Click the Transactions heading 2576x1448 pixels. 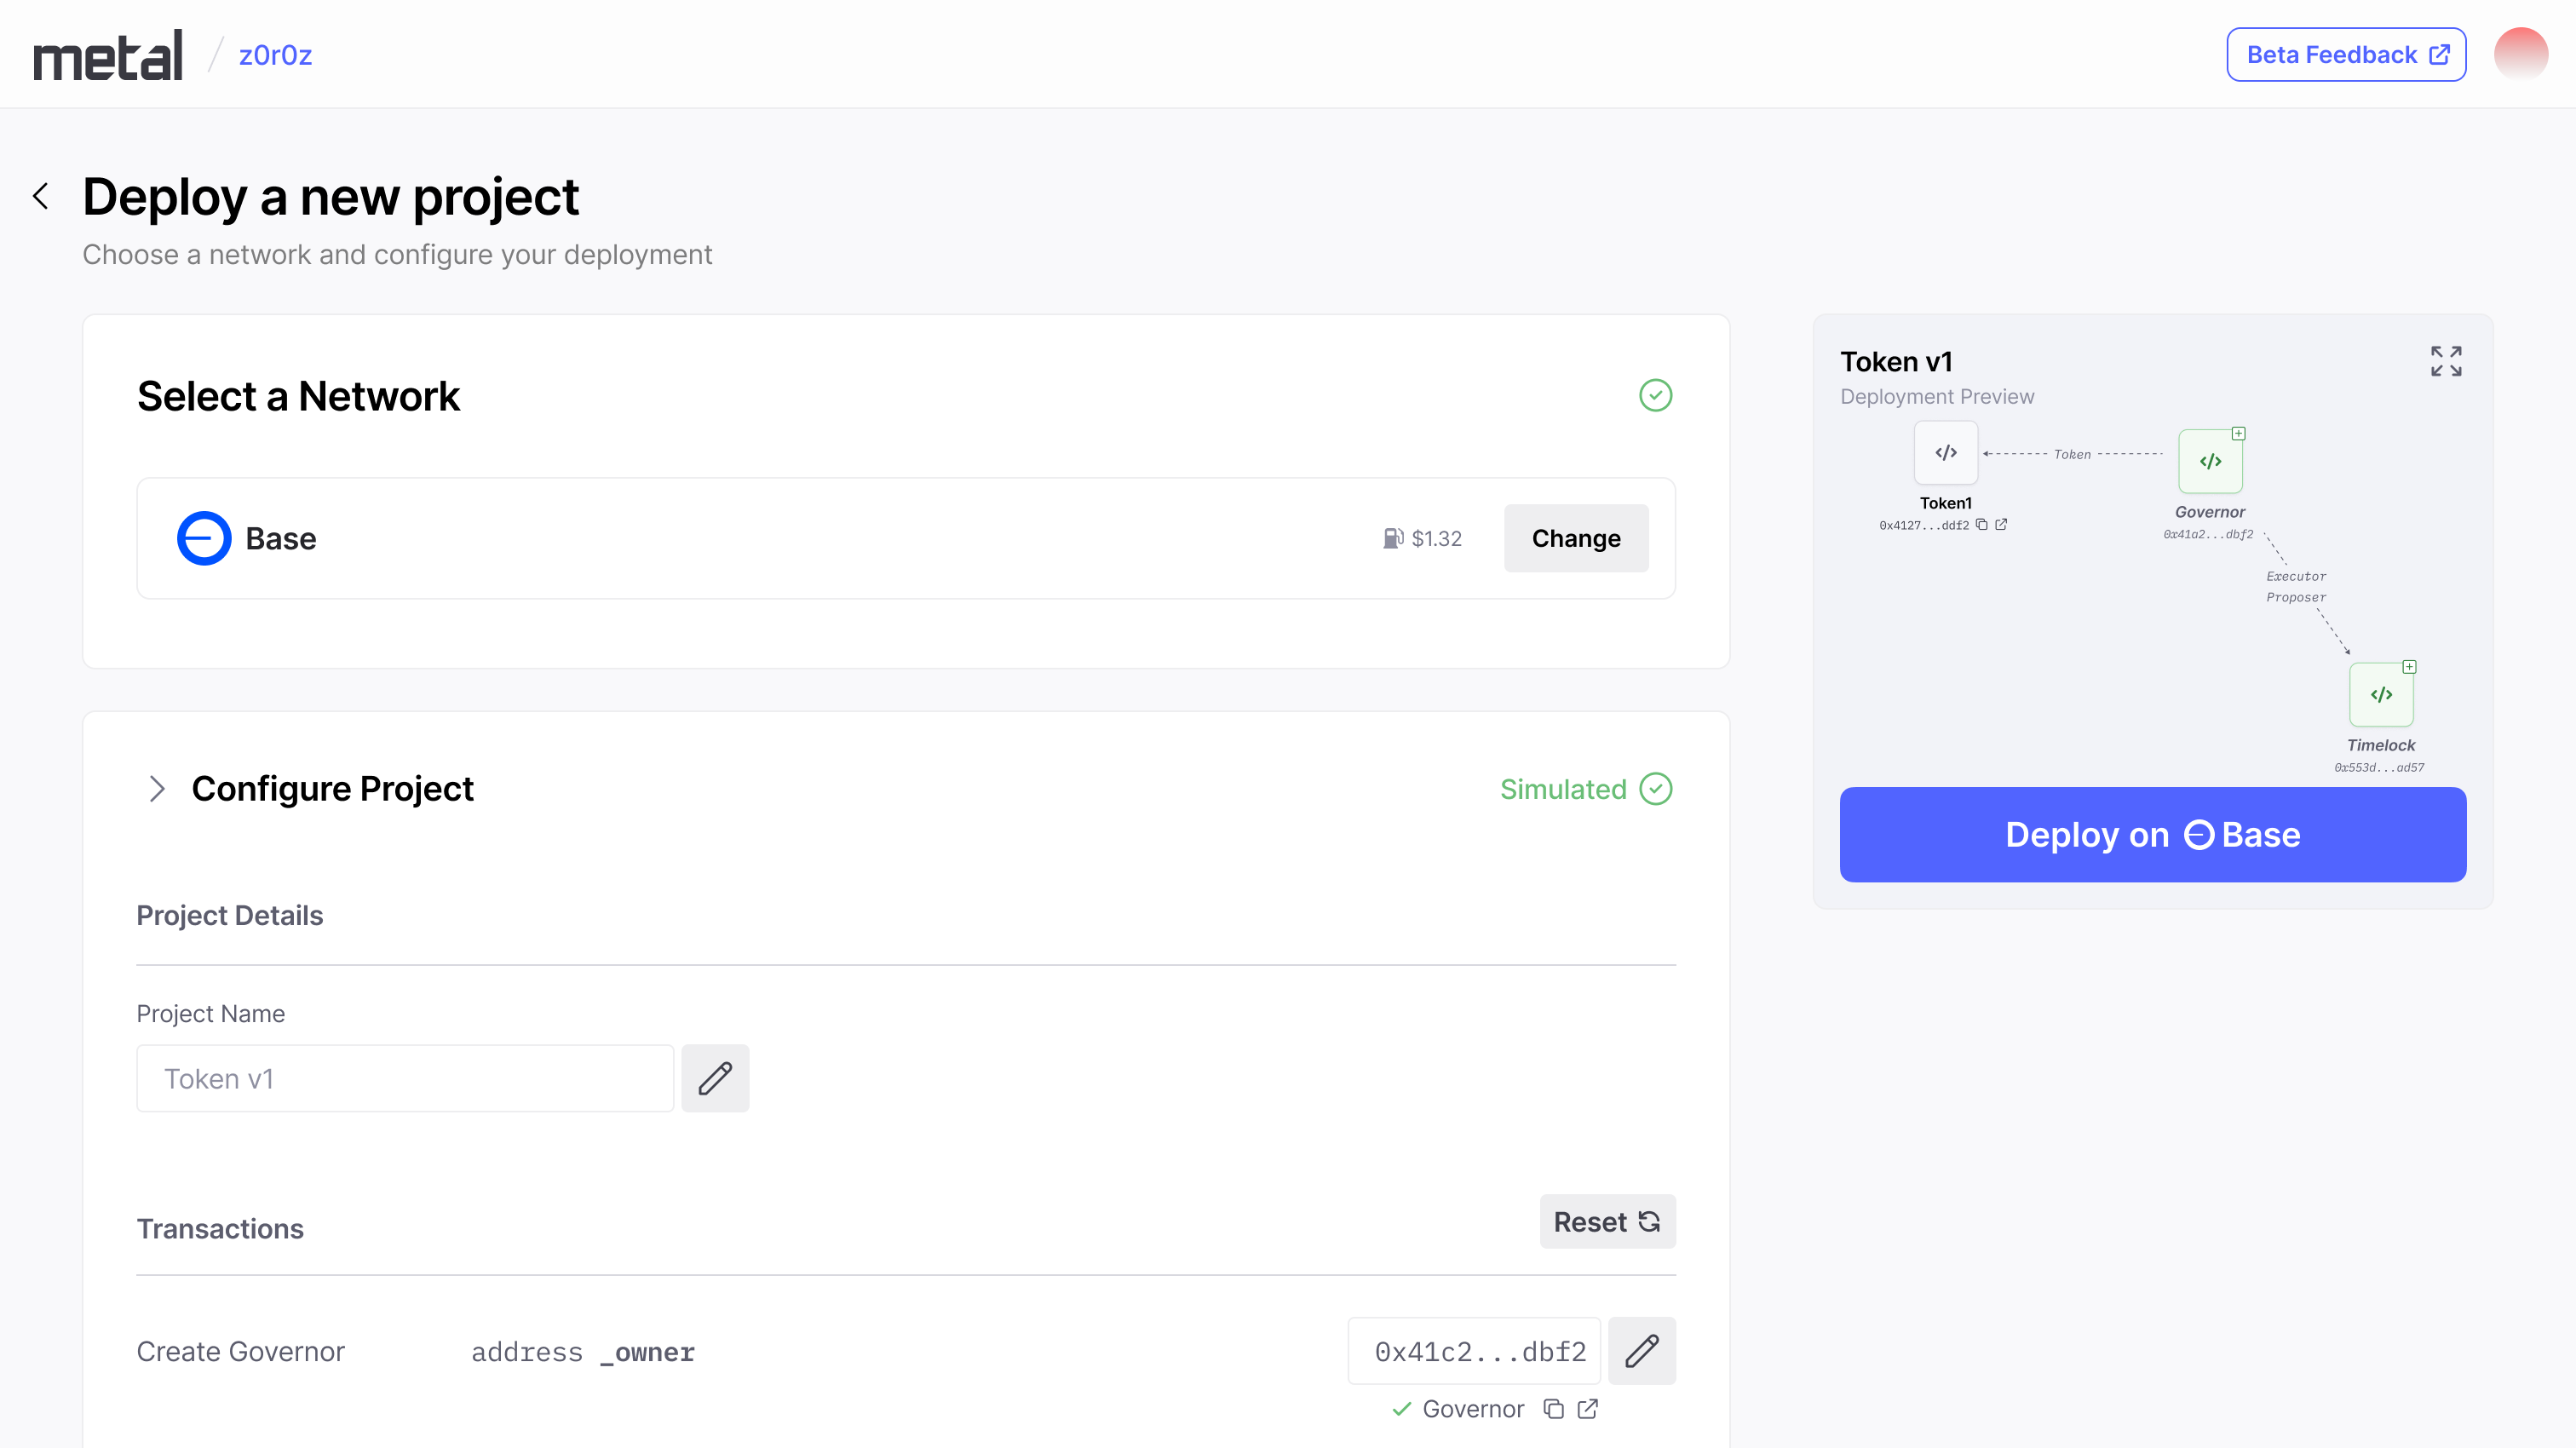(x=220, y=1229)
